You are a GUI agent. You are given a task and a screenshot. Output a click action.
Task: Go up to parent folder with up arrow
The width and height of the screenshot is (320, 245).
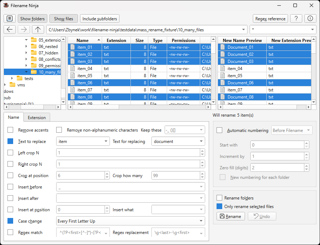pyautogui.click(x=38, y=29)
